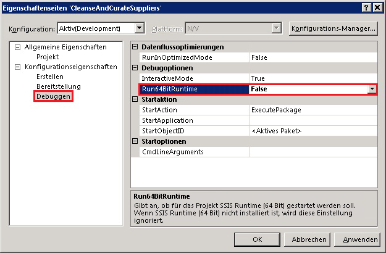This screenshot has width=386, height=253.
Task: Select the InteractiveMode property row
Action: 258,78
